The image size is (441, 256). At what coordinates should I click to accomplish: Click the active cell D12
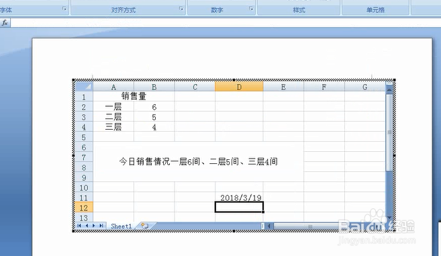pyautogui.click(x=239, y=207)
